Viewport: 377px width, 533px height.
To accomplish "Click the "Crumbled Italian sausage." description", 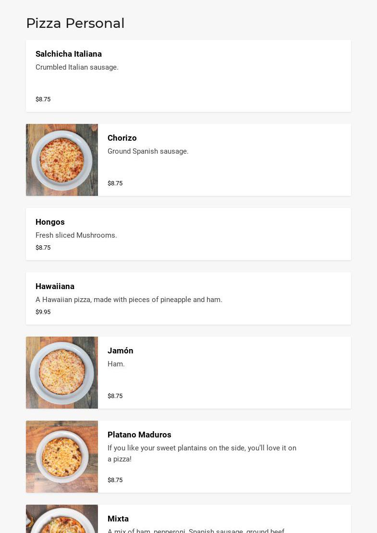I will tap(77, 68).
